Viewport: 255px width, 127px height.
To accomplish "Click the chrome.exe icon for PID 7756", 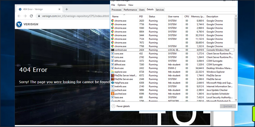I will [112, 24].
